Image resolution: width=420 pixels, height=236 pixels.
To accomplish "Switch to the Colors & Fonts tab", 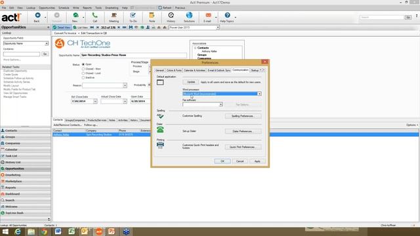I will coord(174,70).
